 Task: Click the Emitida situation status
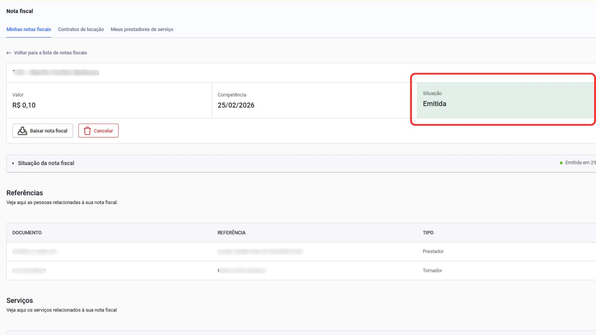coord(435,104)
